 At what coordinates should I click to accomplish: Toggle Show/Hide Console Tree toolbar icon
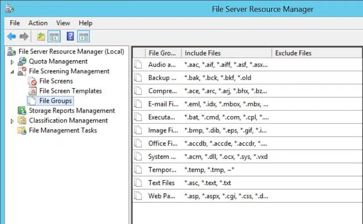tap(54, 37)
